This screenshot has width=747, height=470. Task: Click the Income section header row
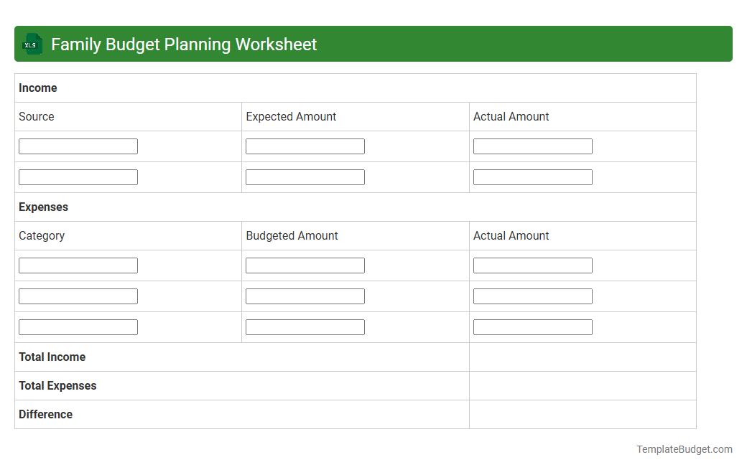(x=355, y=88)
